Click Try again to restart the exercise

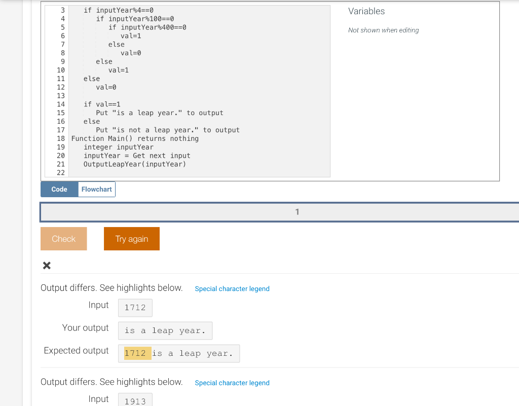[x=131, y=238]
